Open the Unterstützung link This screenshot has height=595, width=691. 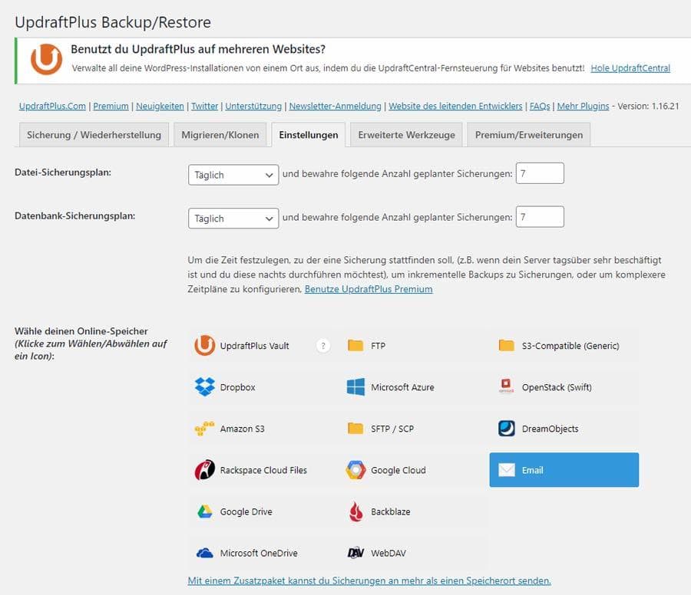(253, 106)
